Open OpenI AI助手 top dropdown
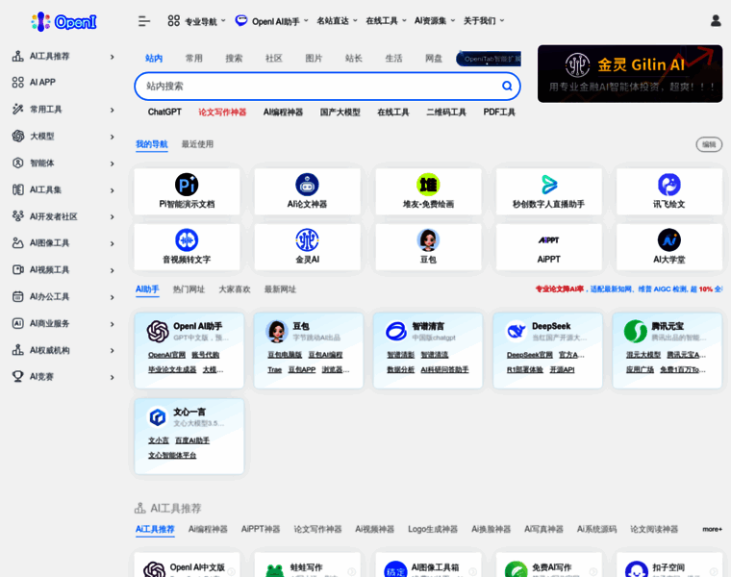 (x=272, y=21)
